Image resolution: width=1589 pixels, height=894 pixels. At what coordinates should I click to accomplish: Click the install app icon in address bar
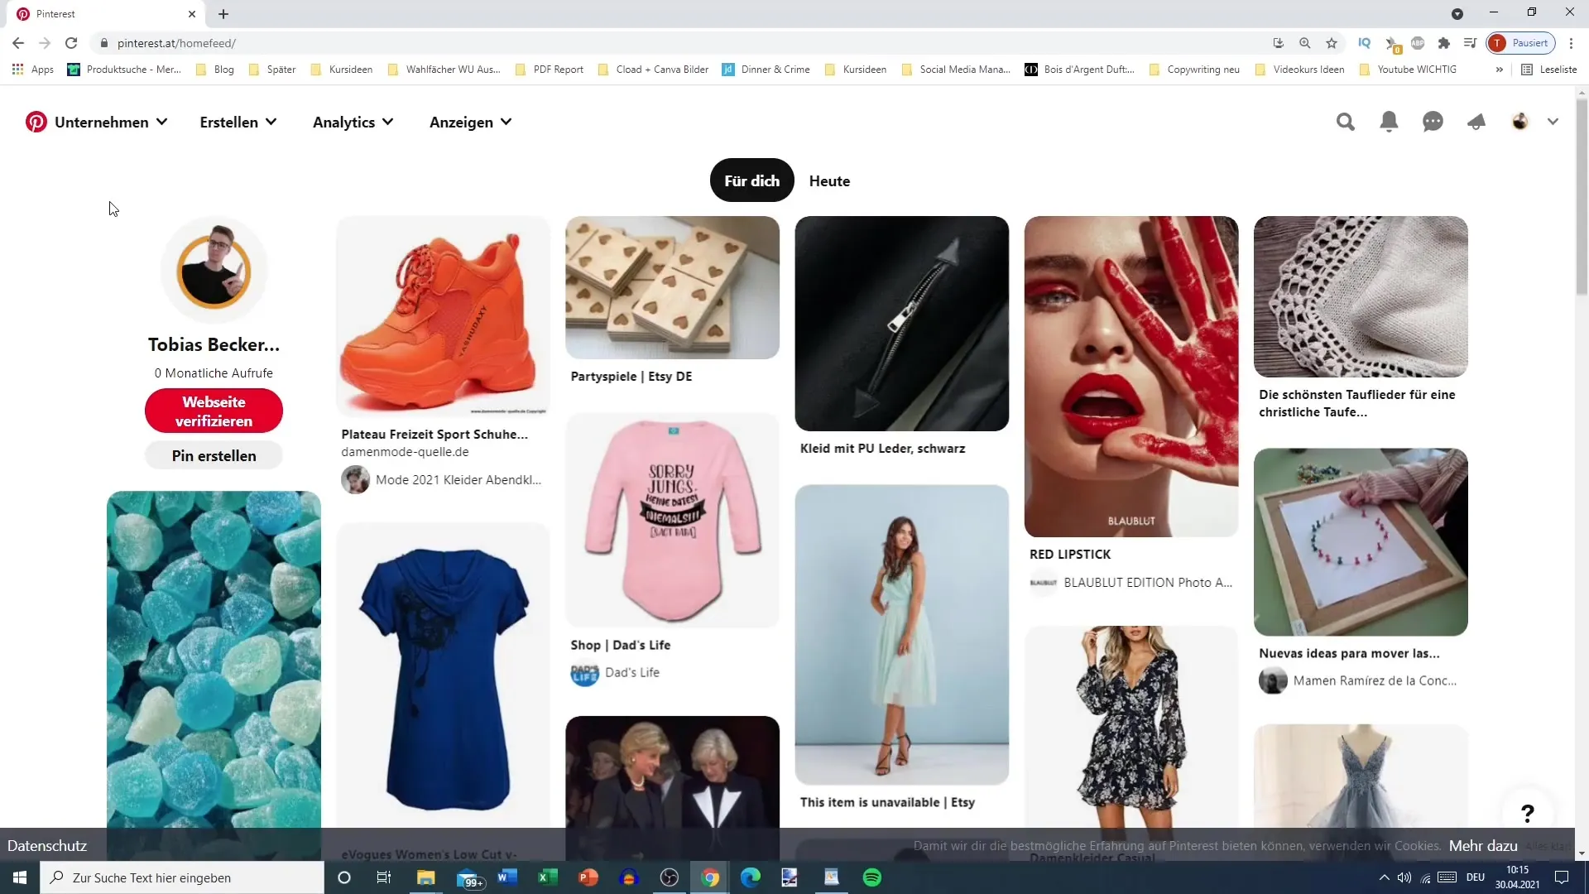coord(1279,43)
